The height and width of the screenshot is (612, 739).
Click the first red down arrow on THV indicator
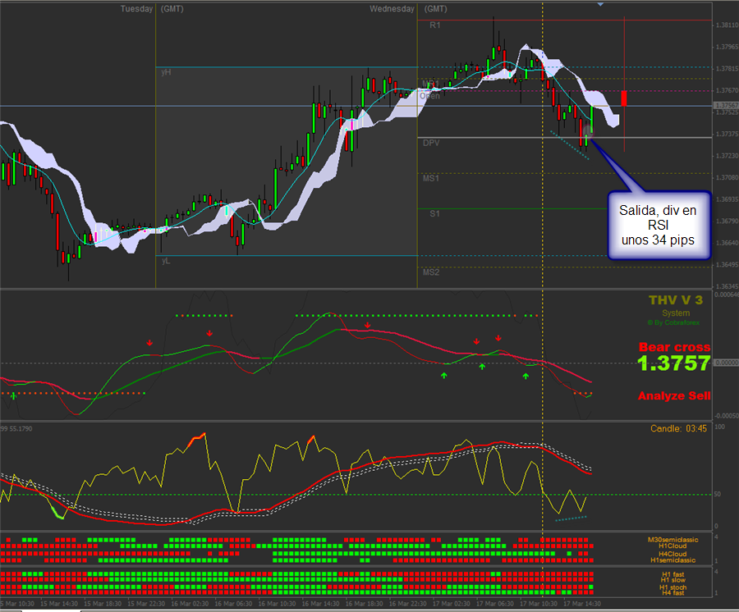[149, 343]
